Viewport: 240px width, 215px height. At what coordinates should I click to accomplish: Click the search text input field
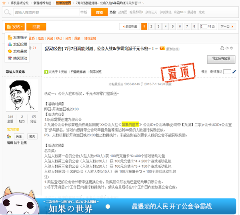(x=46, y=12)
